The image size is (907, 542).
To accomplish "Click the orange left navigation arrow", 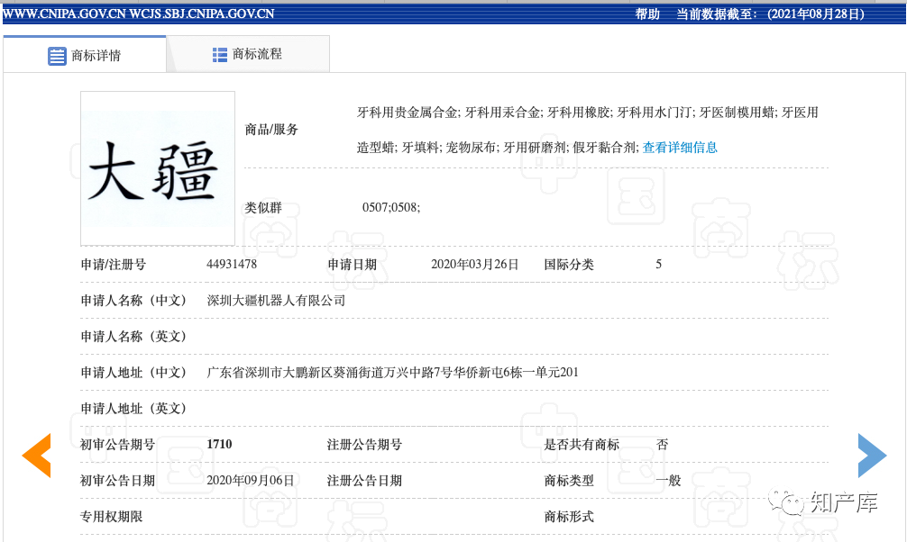I will click(36, 456).
